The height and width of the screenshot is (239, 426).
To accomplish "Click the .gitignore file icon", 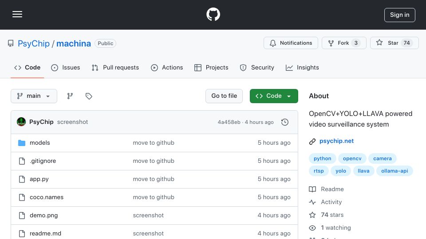I will (22, 161).
